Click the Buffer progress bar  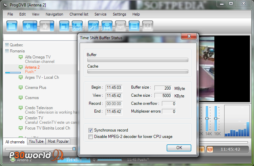click(x=138, y=60)
